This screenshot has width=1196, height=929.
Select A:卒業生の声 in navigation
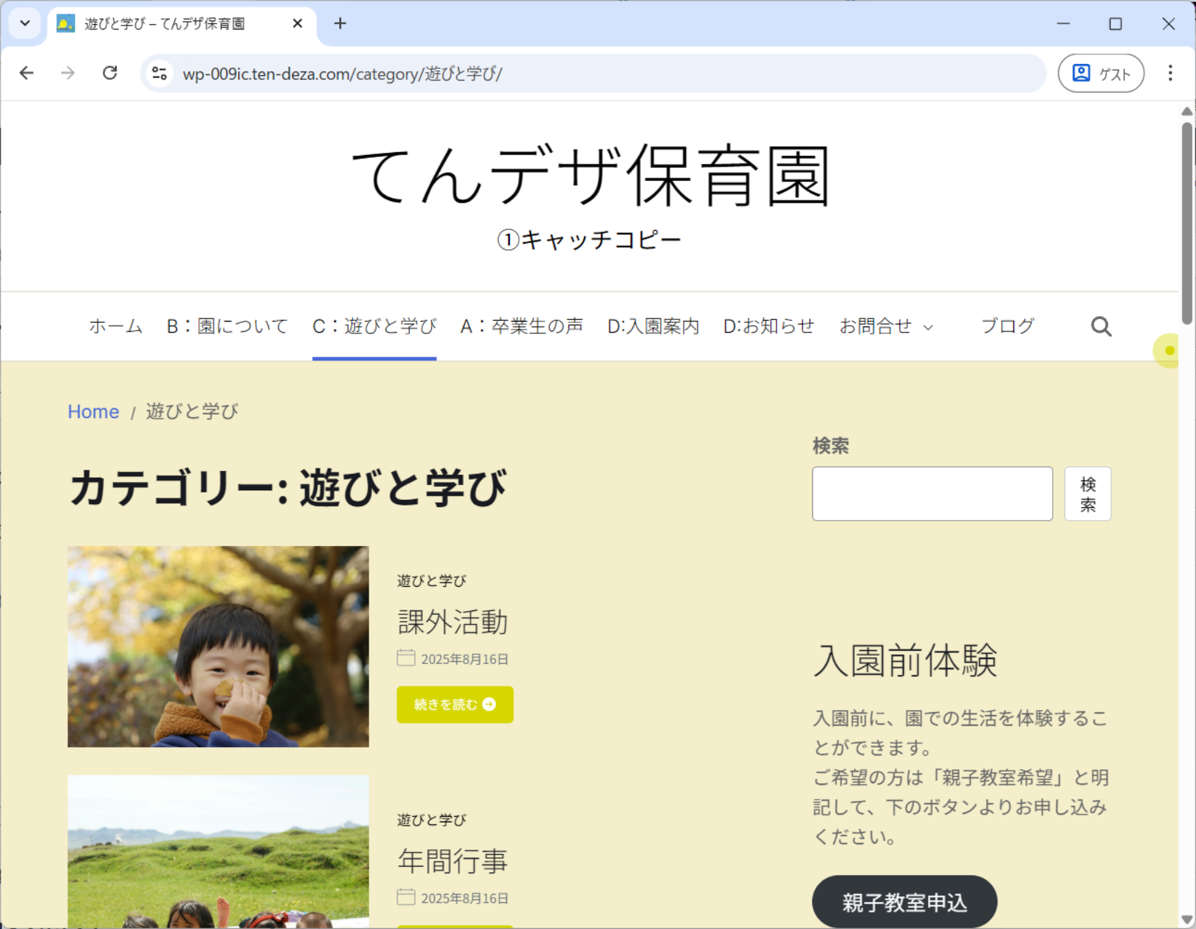click(522, 326)
